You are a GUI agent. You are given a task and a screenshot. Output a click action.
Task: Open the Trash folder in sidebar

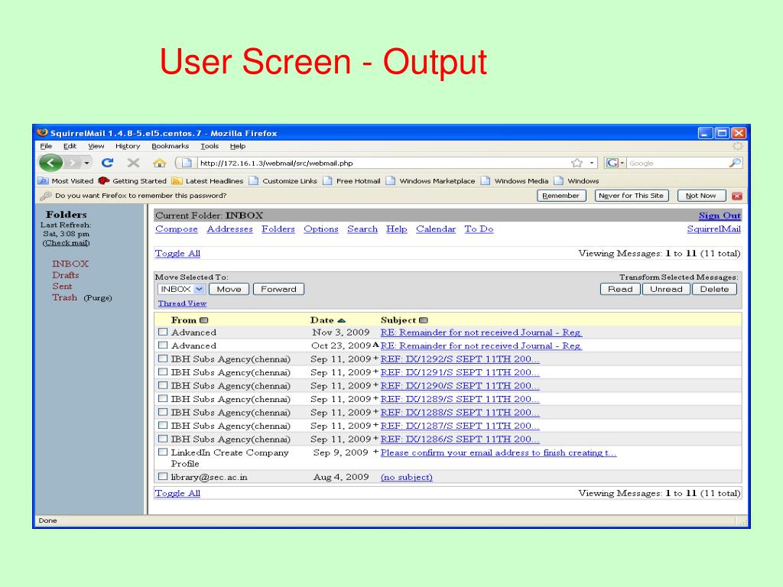point(64,297)
